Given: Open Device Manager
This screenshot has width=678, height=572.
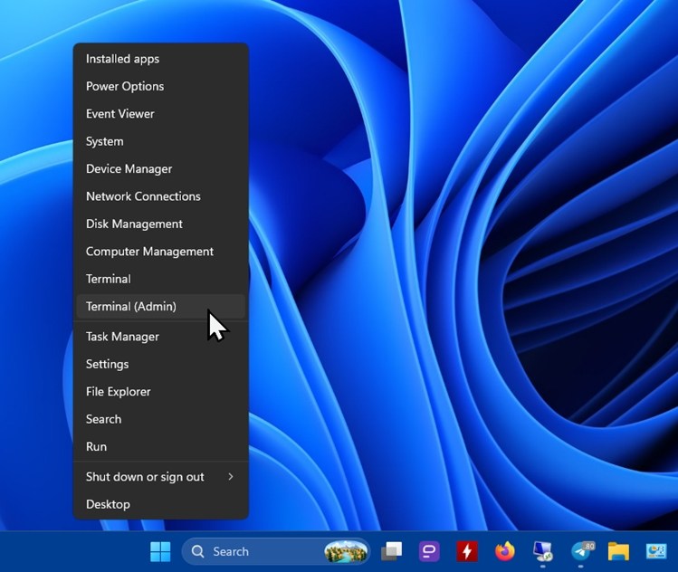Looking at the screenshot, I should click(161, 168).
